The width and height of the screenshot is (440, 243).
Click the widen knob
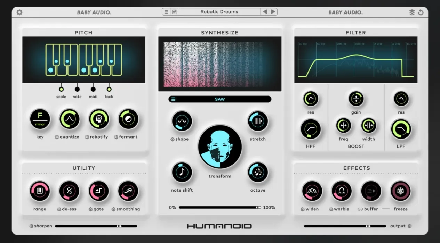[312, 191]
